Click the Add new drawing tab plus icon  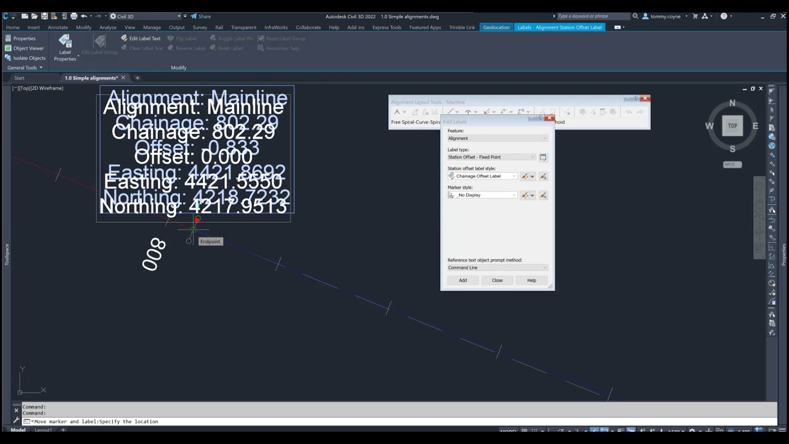tap(137, 78)
